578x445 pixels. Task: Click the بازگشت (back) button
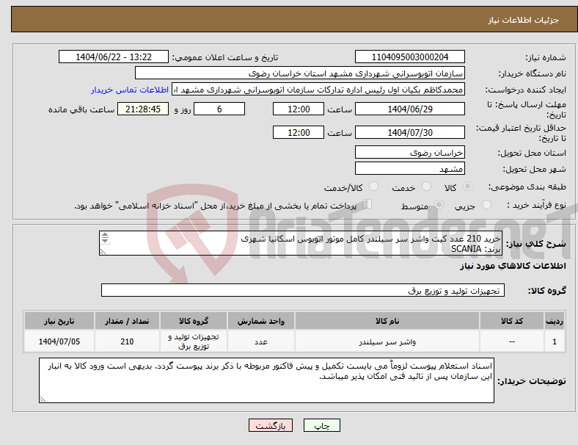click(271, 425)
